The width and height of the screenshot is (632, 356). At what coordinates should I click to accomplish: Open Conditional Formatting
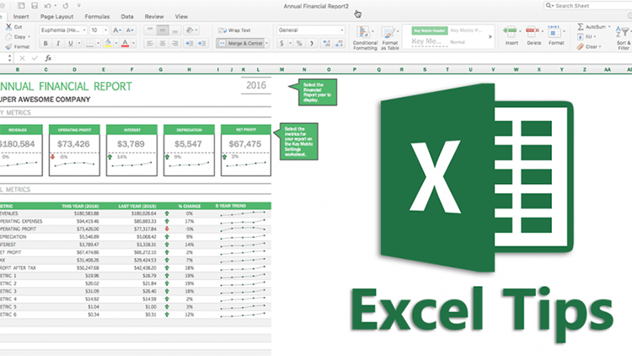coord(365,37)
